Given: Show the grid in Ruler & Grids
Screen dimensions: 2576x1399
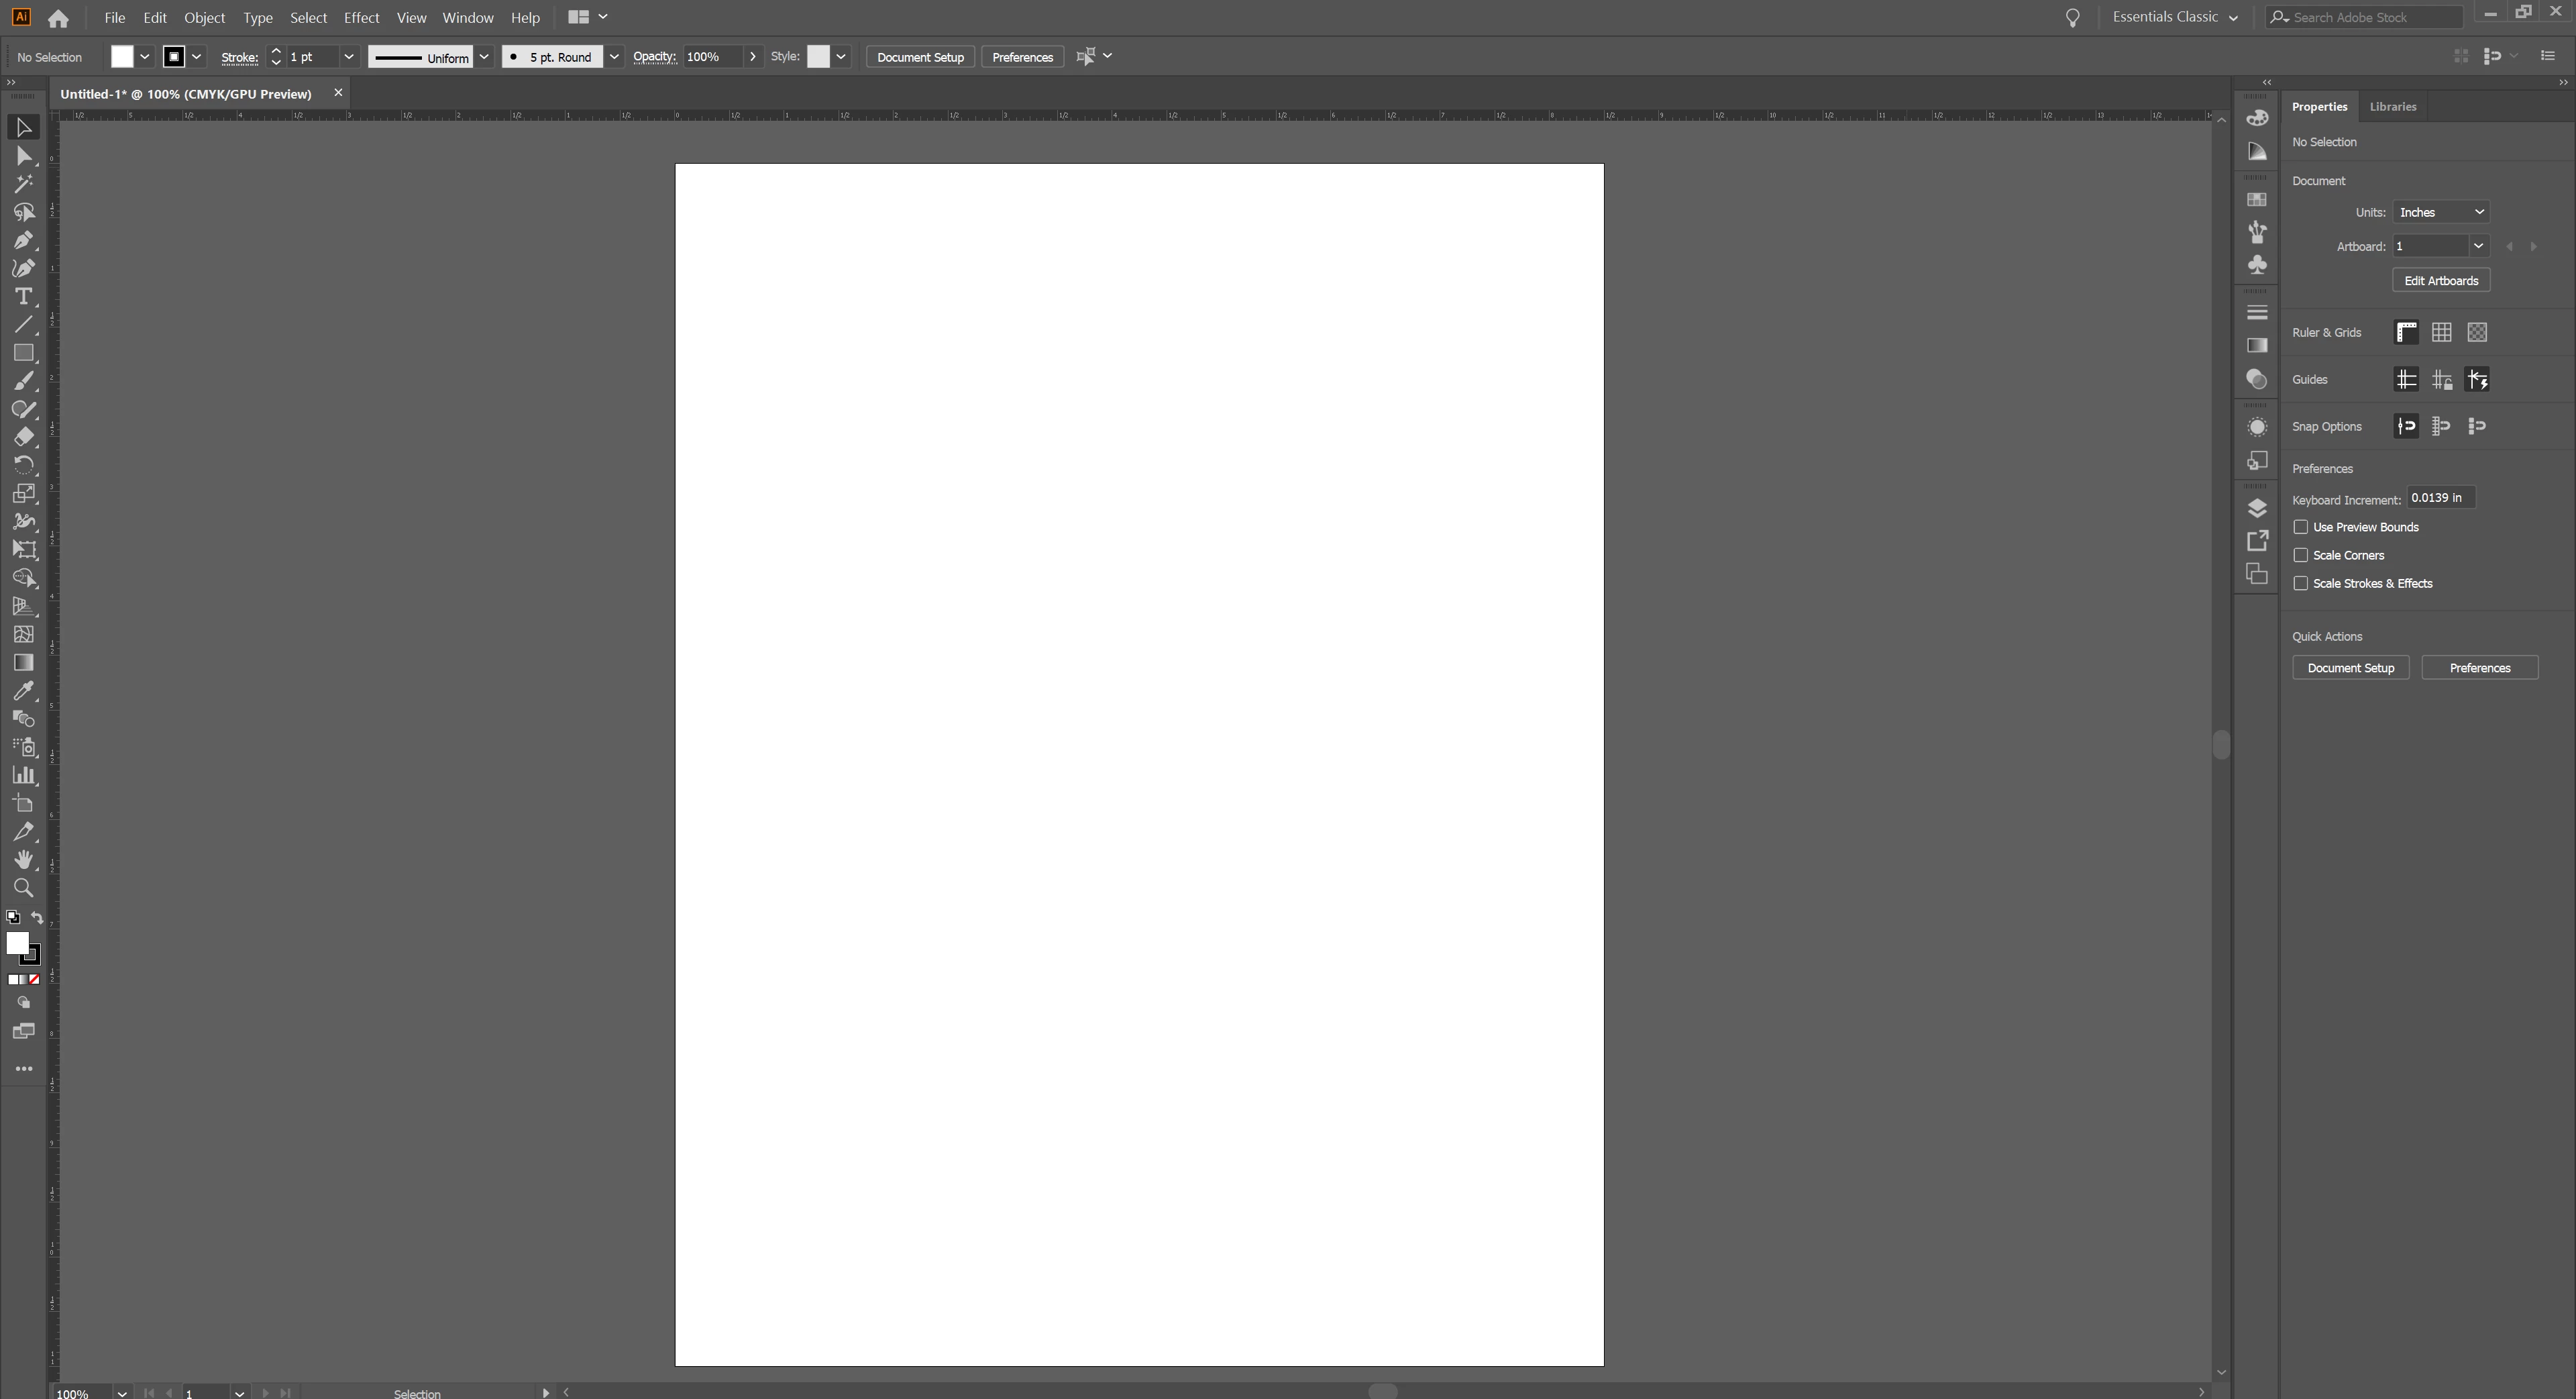Looking at the screenshot, I should [2441, 332].
